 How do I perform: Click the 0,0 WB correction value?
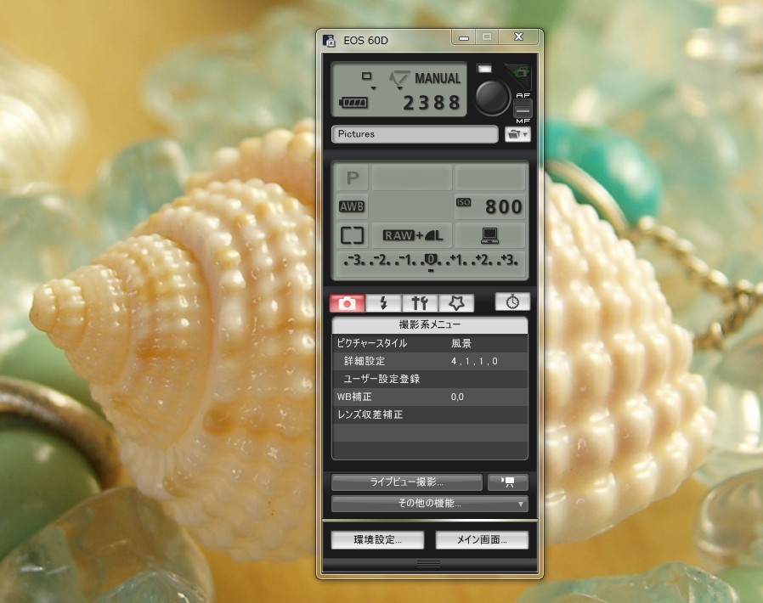[457, 397]
